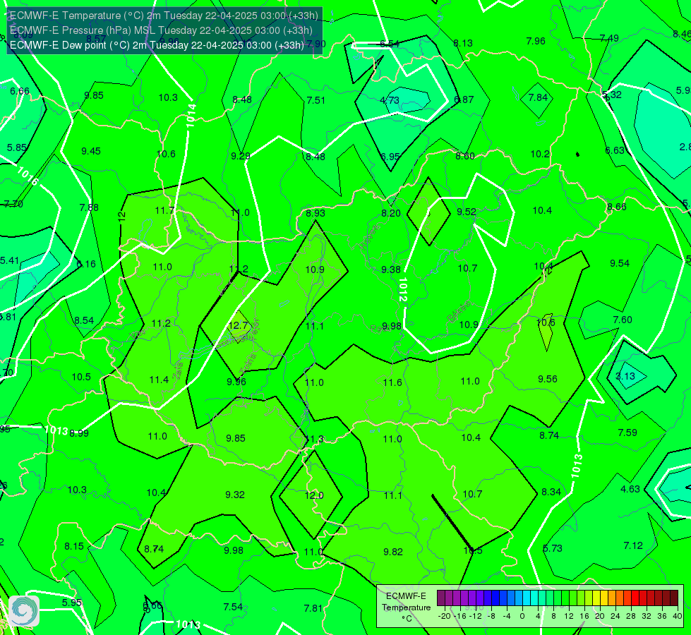
Task: Click the 7.88 temperature value
Action: tap(89, 207)
